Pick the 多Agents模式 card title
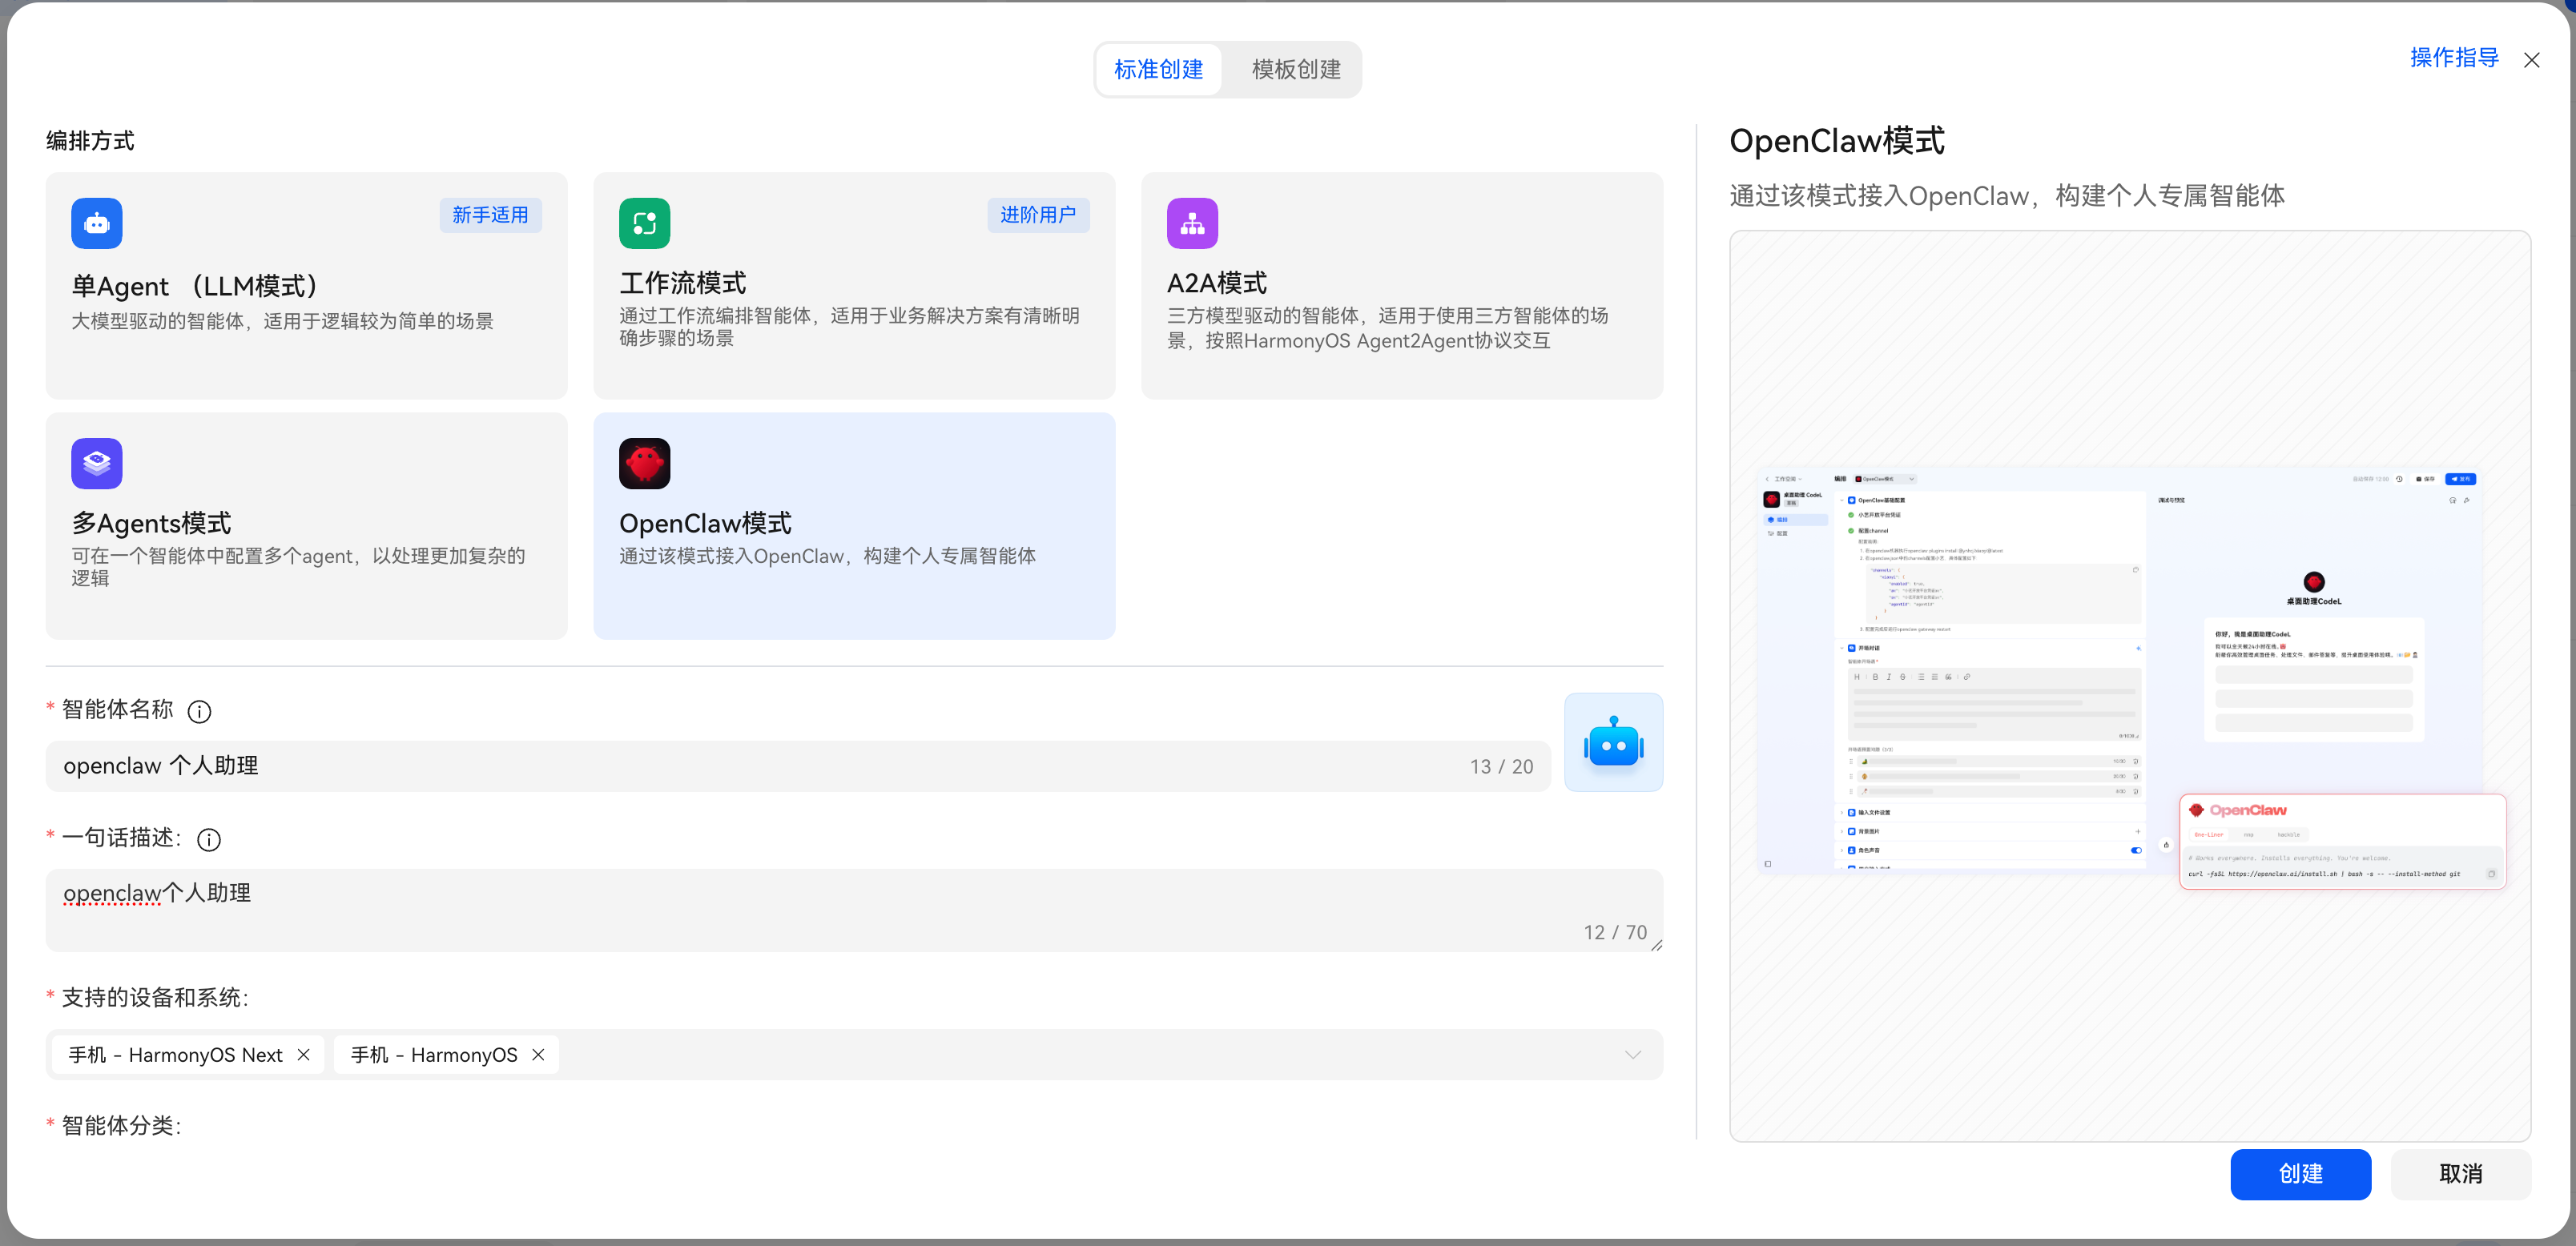This screenshot has height=1246, width=2576. coord(151,523)
